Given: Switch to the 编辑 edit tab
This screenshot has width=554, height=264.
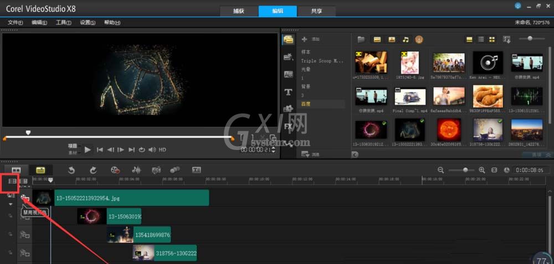Looking at the screenshot, I should (278, 11).
